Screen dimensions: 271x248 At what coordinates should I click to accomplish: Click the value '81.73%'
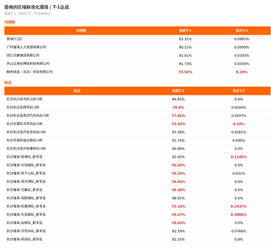click(185, 64)
